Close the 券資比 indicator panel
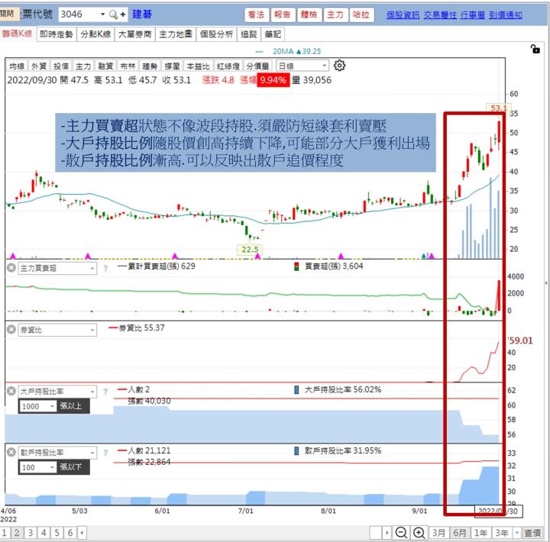The image size is (550, 542). pyautogui.click(x=11, y=330)
